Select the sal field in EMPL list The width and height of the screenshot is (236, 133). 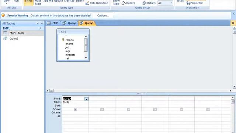coord(67,58)
